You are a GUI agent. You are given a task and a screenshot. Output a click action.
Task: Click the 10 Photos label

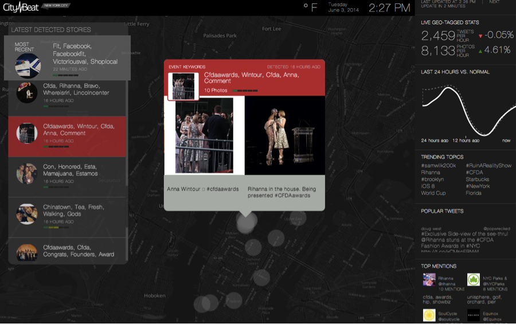point(216,90)
